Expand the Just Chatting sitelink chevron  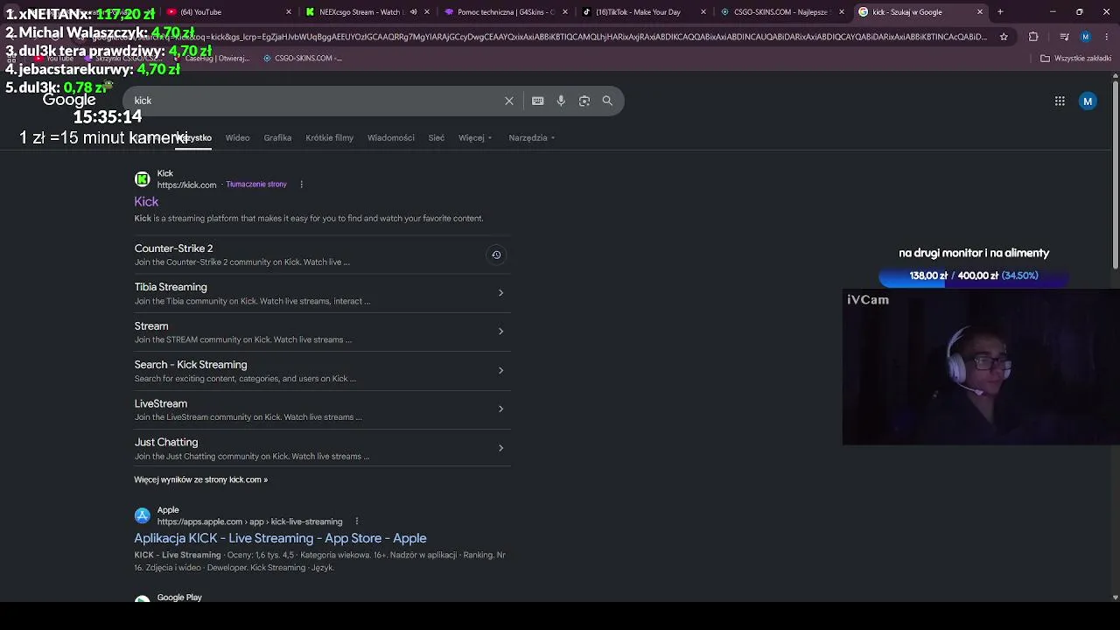click(x=500, y=448)
